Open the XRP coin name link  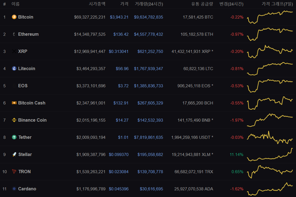point(23,51)
